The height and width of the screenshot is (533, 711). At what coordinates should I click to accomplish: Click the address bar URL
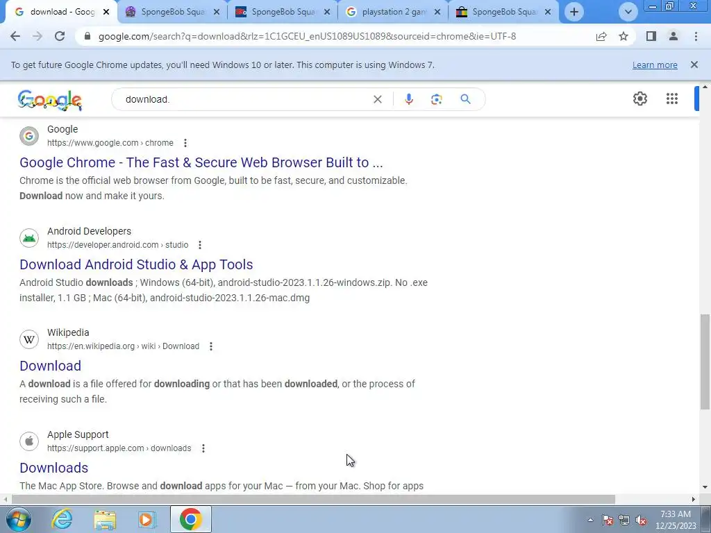click(307, 36)
